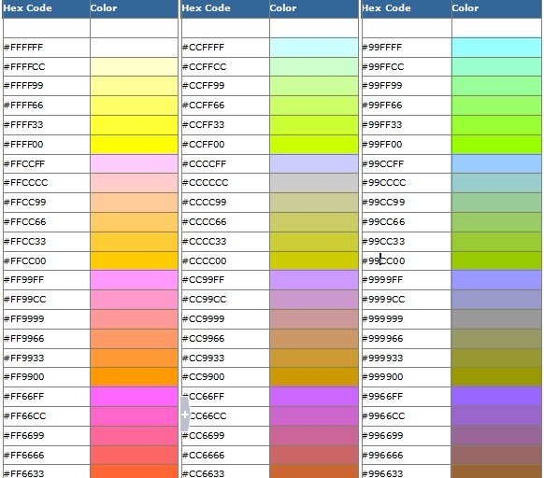The height and width of the screenshot is (478, 544).
Task: Pick the #FFCCFF pink swatch
Action: pos(134,164)
